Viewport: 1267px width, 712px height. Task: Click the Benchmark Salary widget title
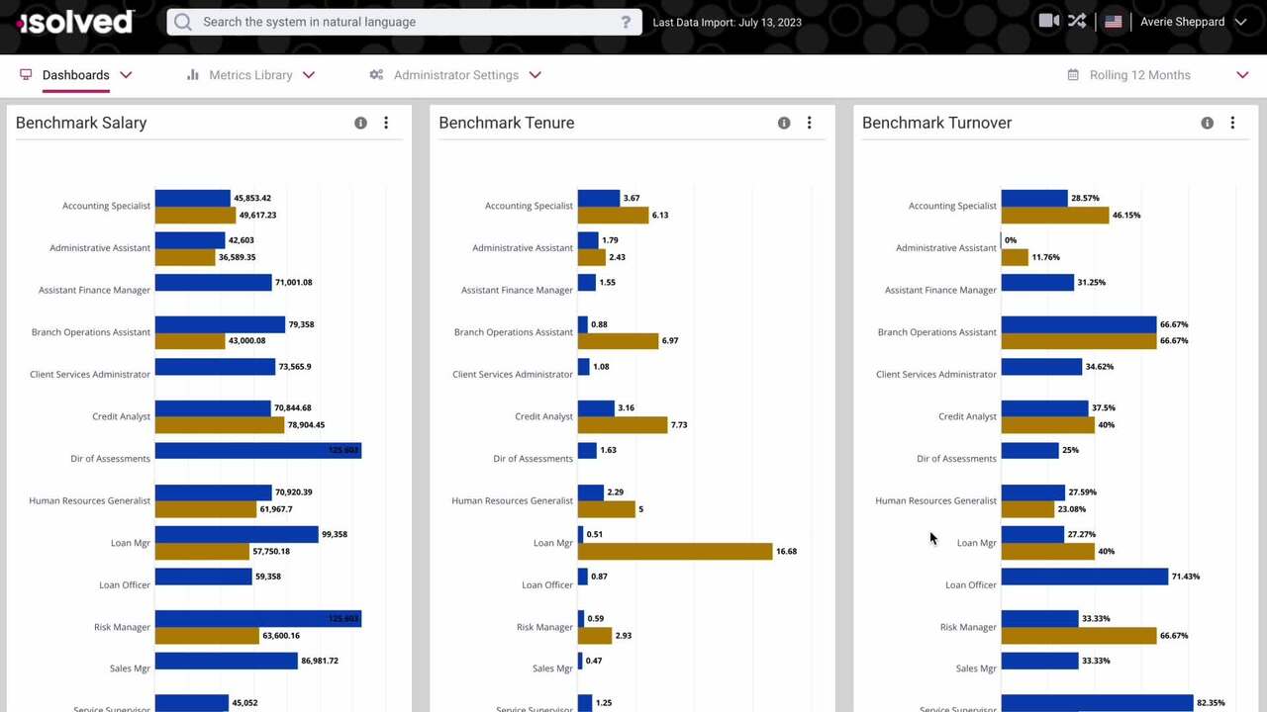tap(81, 123)
